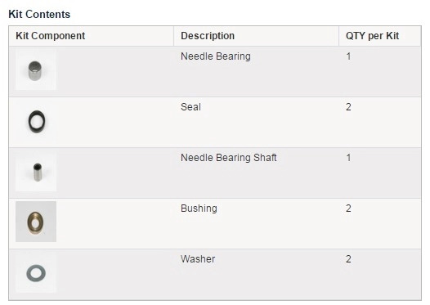The image size is (430, 305).
Task: Click the Description column header
Action: (208, 36)
